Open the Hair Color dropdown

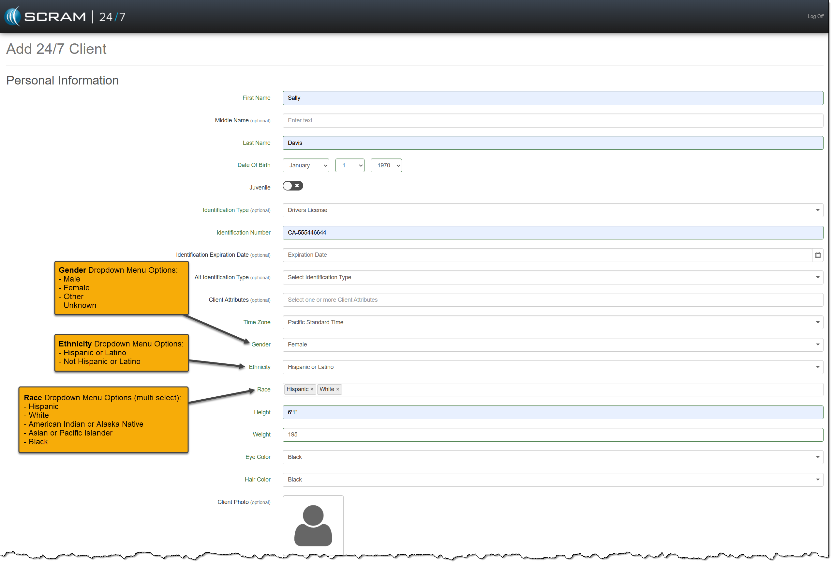tap(552, 480)
